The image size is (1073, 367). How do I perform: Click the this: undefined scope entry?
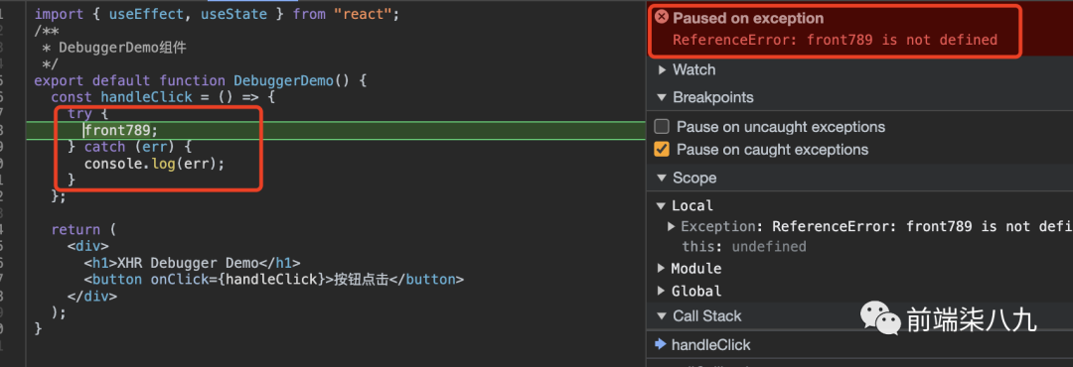744,246
